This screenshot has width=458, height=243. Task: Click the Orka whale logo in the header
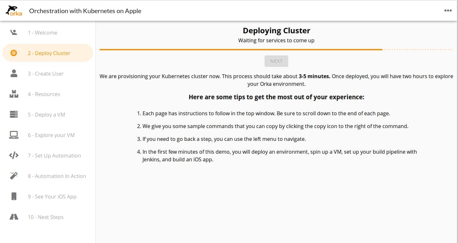(x=13, y=10)
